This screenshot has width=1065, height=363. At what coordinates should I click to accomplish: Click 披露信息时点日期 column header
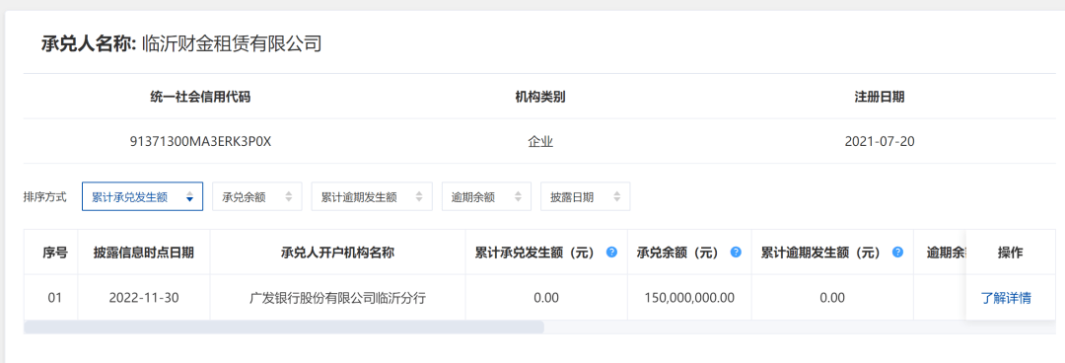144,253
